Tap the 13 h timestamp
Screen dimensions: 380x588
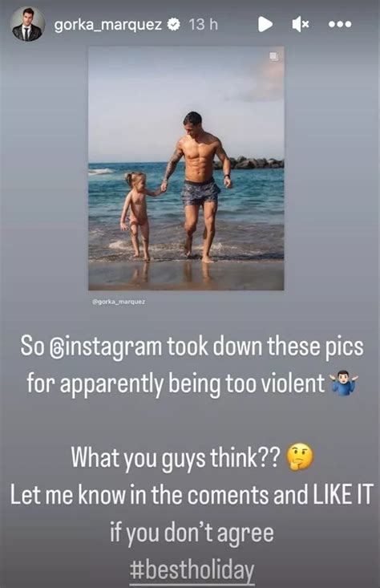click(203, 24)
